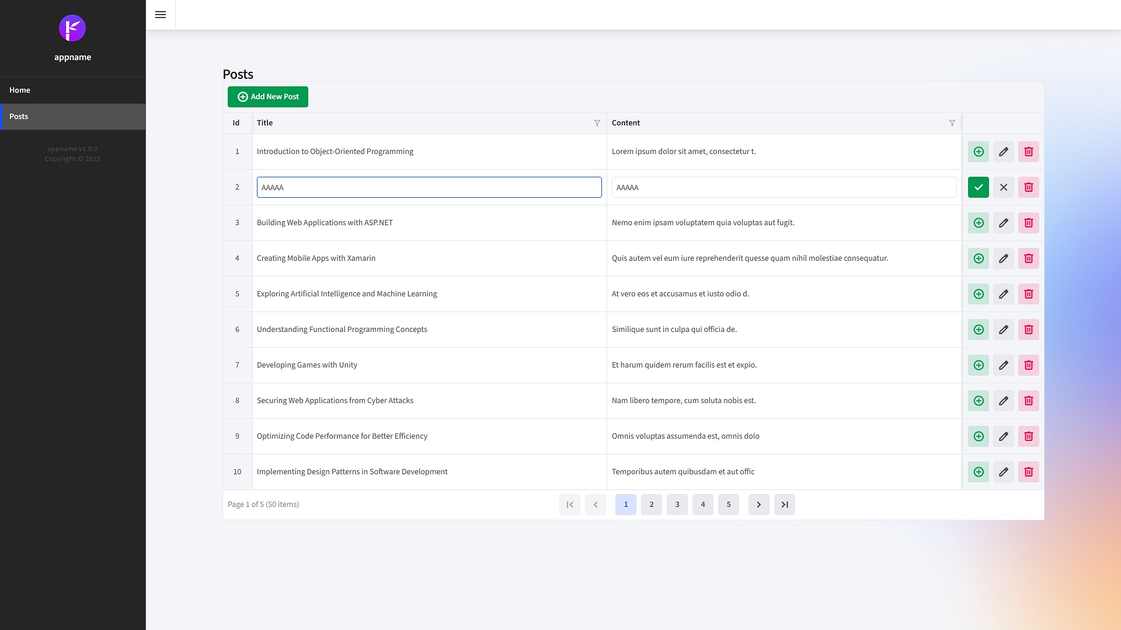
Task: Delete the Understanding Functional Programming Concepts post
Action: pos(1029,330)
